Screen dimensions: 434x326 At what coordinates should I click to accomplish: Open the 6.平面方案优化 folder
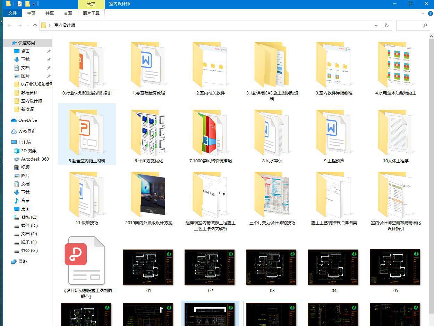point(148,136)
